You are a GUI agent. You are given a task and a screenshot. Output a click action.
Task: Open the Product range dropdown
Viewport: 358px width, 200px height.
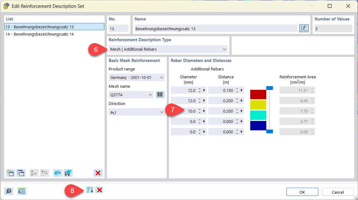(136, 77)
